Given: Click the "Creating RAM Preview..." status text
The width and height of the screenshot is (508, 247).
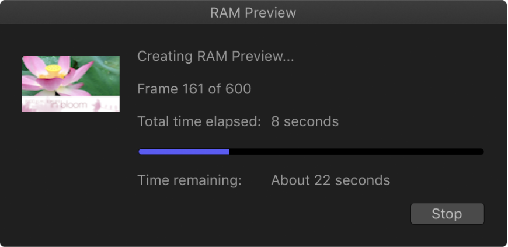Looking at the screenshot, I should coord(215,57).
